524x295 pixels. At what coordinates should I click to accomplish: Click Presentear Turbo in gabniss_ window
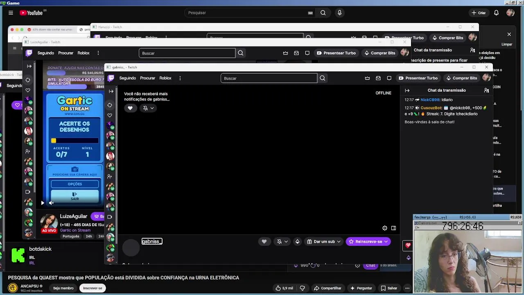[x=418, y=78]
